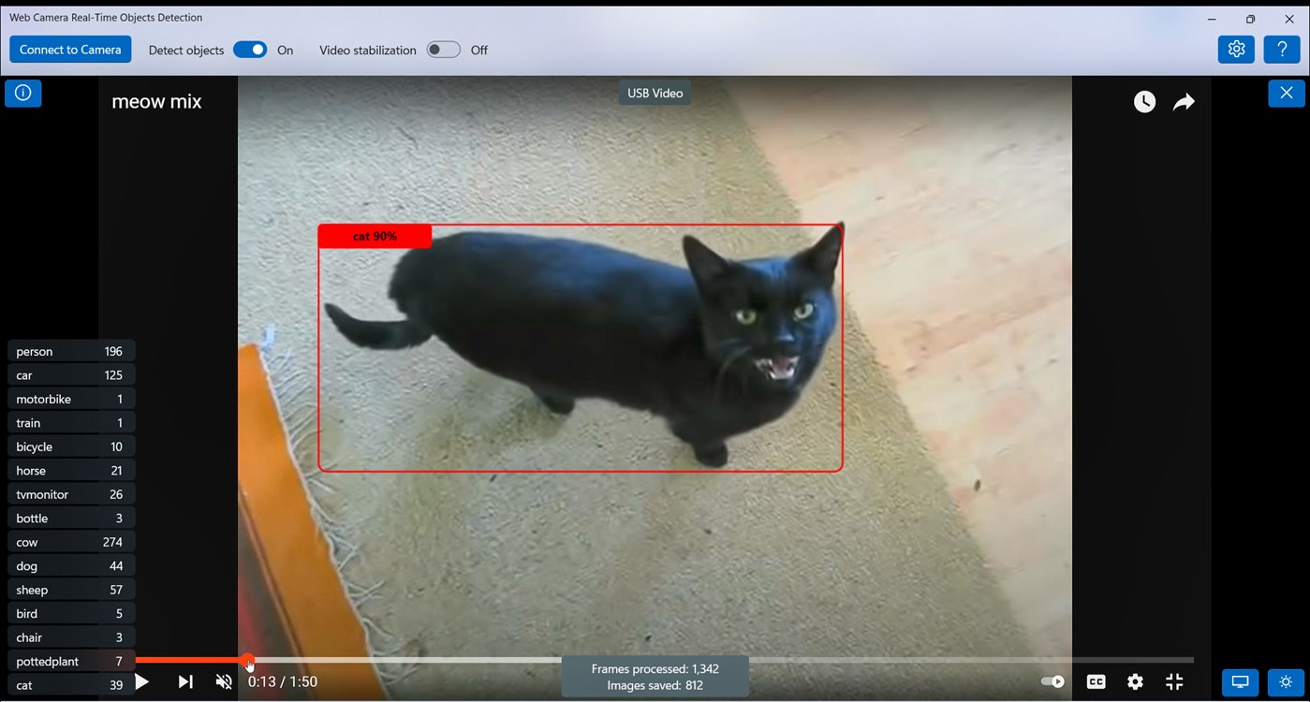1310x702 pixels.
Task: Click the share arrow icon
Action: click(x=1184, y=102)
